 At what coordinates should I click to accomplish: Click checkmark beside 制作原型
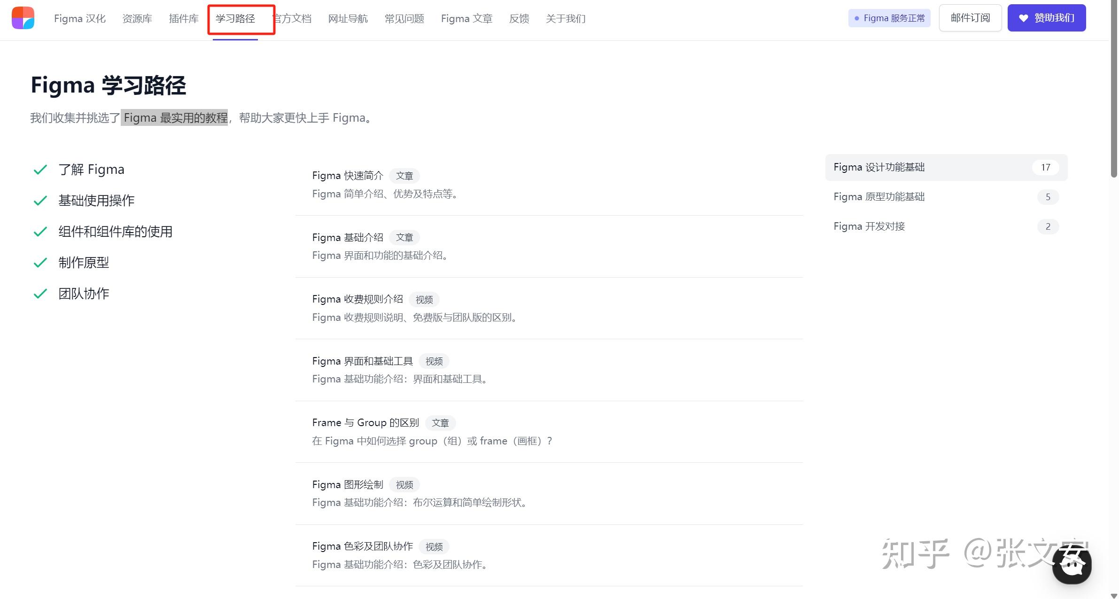[x=40, y=263]
